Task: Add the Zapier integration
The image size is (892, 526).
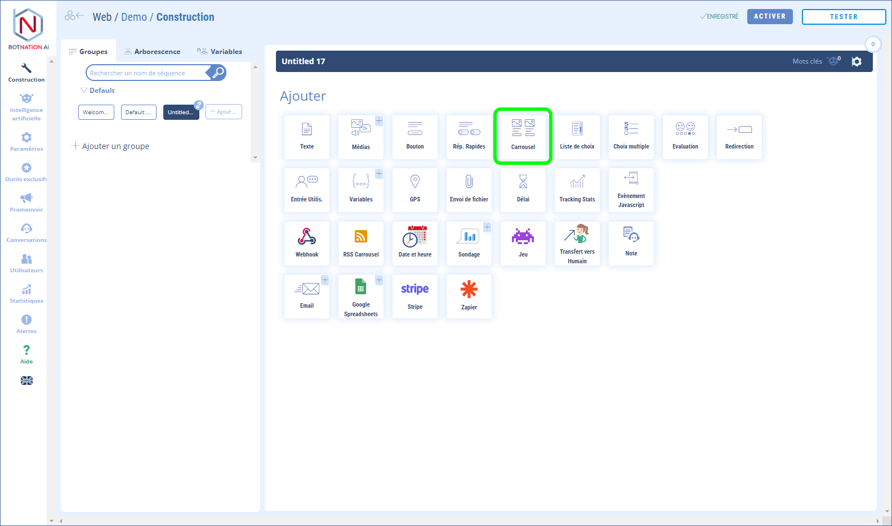Action: tap(469, 296)
